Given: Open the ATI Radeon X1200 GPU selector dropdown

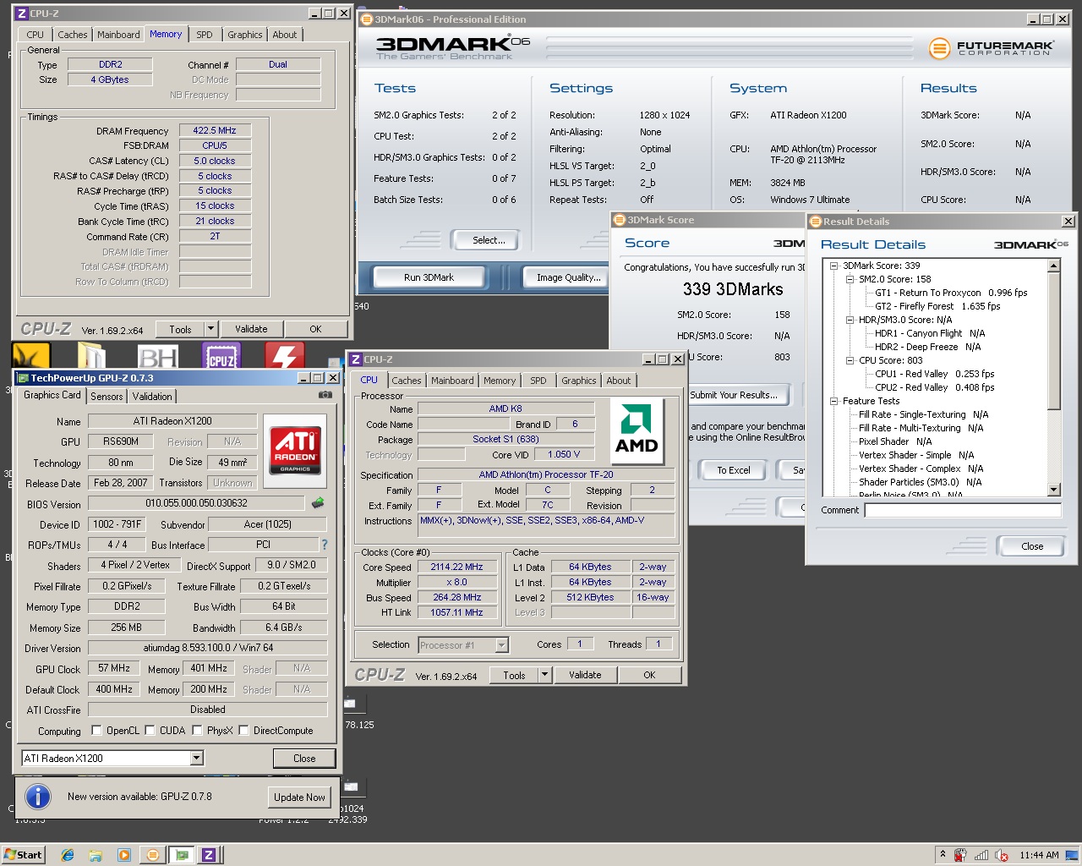Looking at the screenshot, I should tap(196, 758).
